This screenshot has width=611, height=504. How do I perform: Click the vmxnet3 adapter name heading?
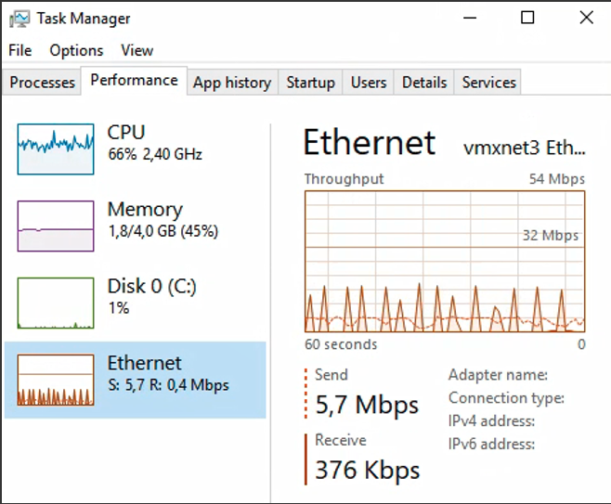click(525, 147)
